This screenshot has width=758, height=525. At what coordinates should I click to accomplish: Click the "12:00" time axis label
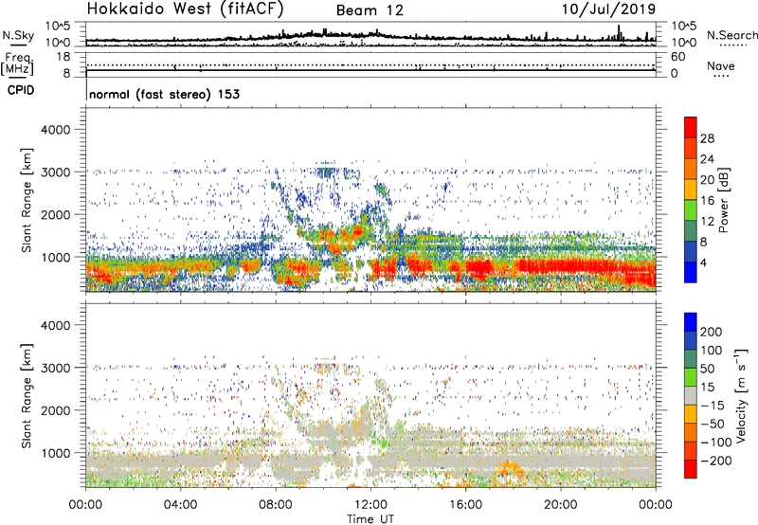370,505
